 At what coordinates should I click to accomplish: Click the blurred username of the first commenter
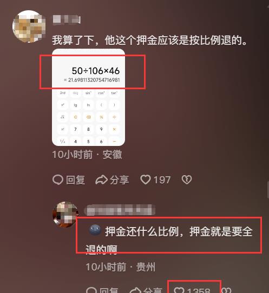67,20
